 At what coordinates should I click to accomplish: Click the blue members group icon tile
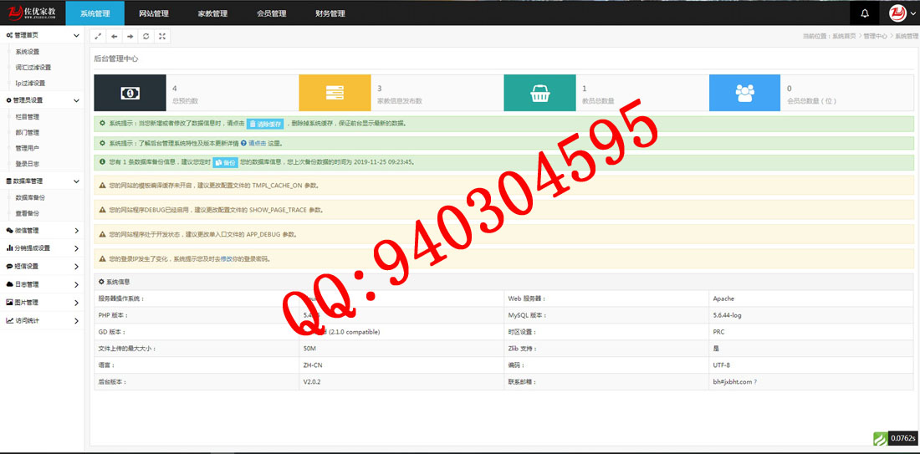pyautogui.click(x=744, y=93)
